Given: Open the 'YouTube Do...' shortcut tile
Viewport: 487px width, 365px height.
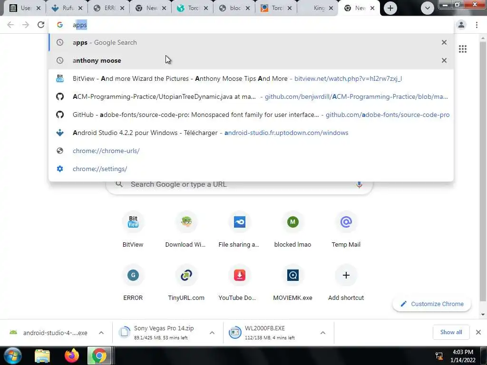Looking at the screenshot, I should [239, 282].
